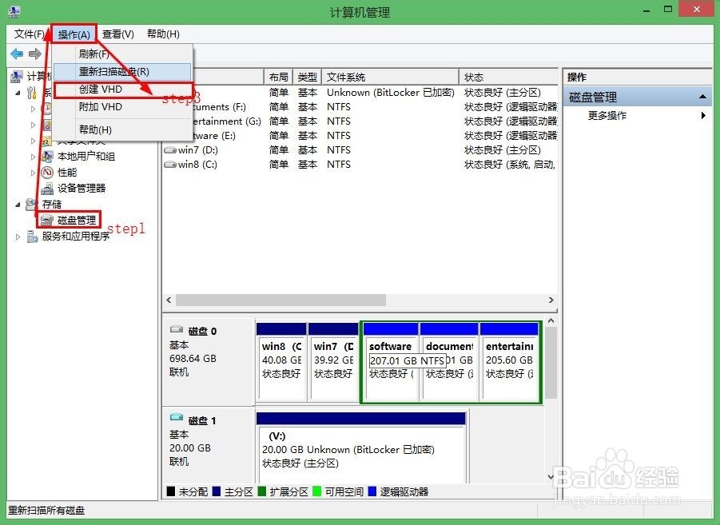720x525 pixels.
Task: Click the 计算机管理 root node icon
Action: pyautogui.click(x=17, y=76)
